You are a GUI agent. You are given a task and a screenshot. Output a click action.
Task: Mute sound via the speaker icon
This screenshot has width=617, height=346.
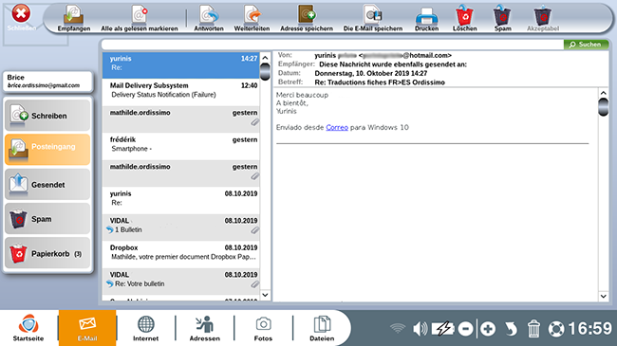click(420, 328)
